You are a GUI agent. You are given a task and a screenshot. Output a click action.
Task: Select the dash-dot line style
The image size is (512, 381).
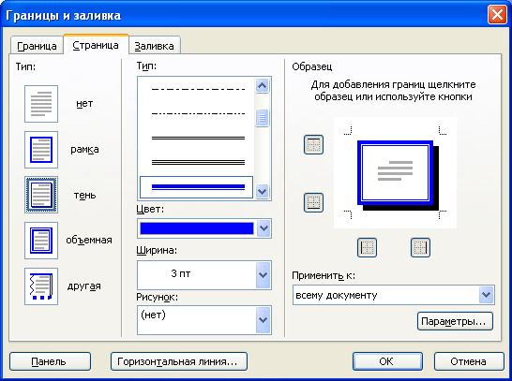(x=198, y=114)
